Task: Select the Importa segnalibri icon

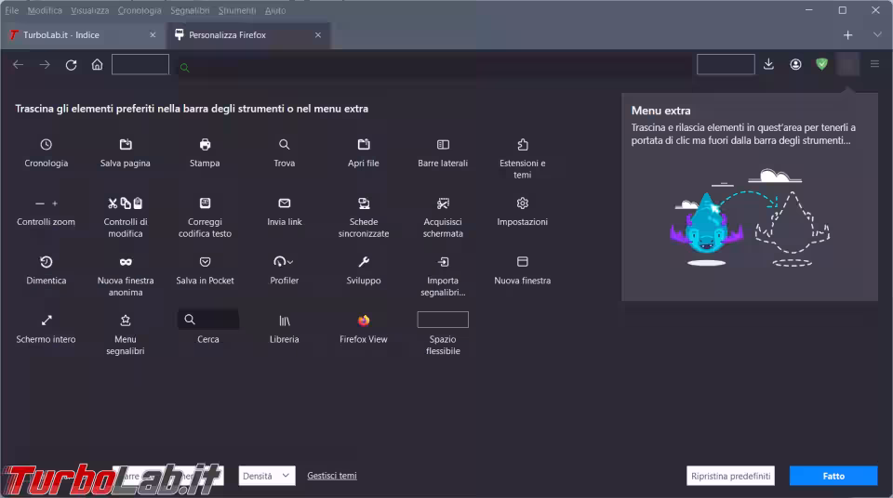Action: click(x=443, y=262)
